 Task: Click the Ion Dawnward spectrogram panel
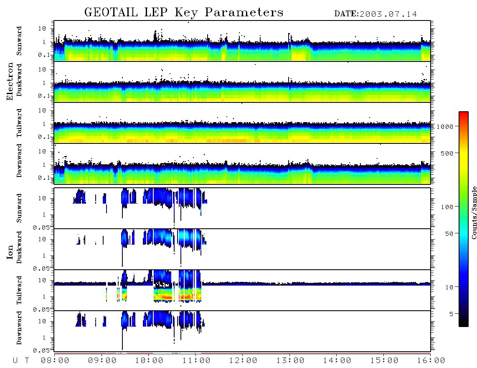click(x=242, y=331)
